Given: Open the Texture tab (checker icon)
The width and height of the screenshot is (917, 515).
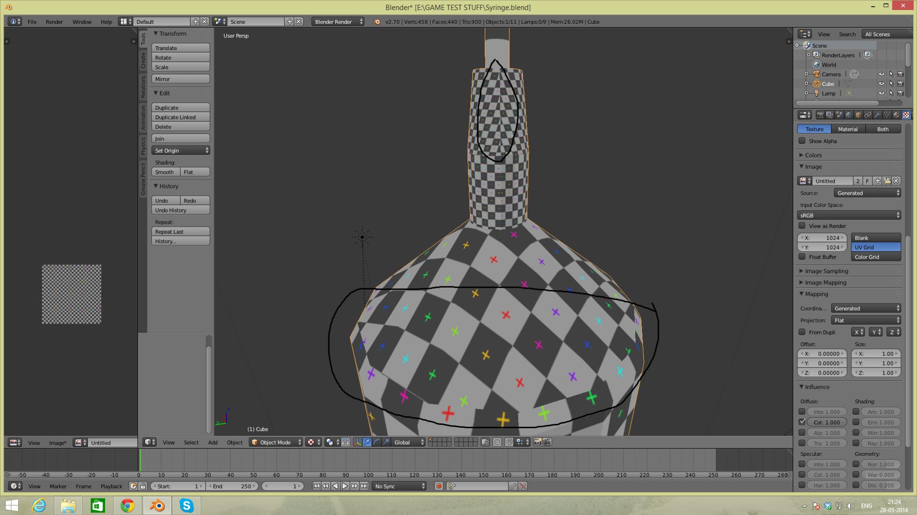Looking at the screenshot, I should coord(906,115).
